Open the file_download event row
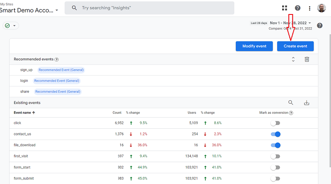This screenshot has height=184, width=331. pos(163,145)
